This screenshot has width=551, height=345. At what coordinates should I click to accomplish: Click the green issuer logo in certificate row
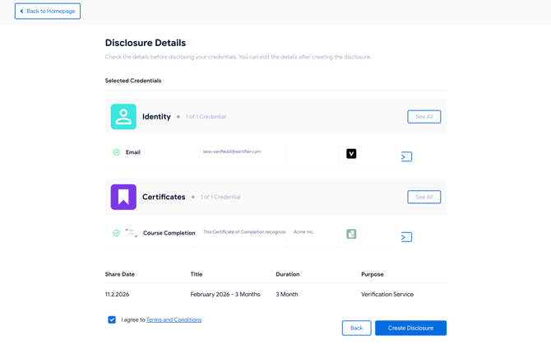click(x=351, y=234)
